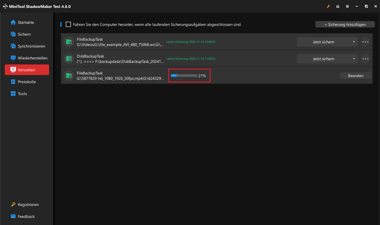Click the Protokolle logs icon

[13, 82]
